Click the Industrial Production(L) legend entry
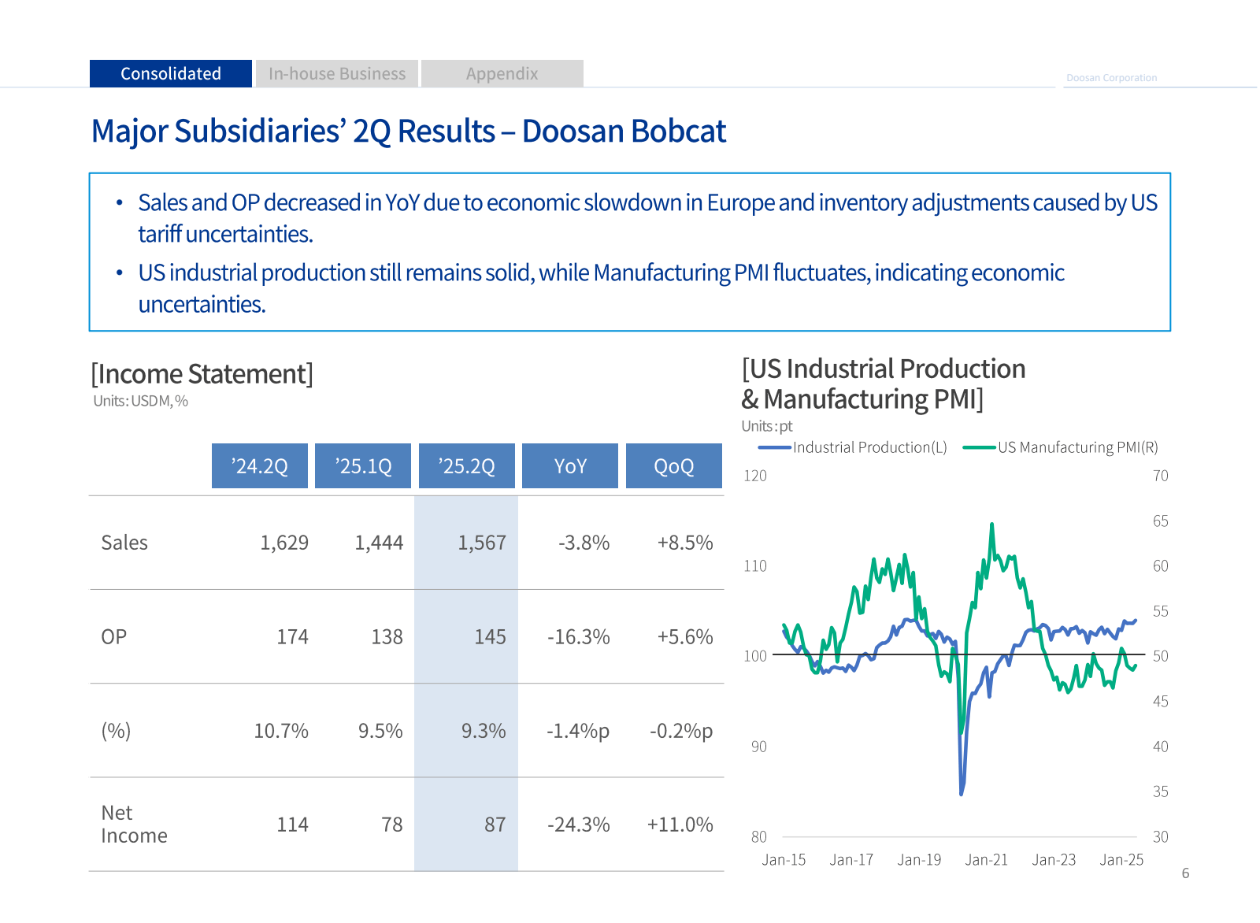 point(870,447)
